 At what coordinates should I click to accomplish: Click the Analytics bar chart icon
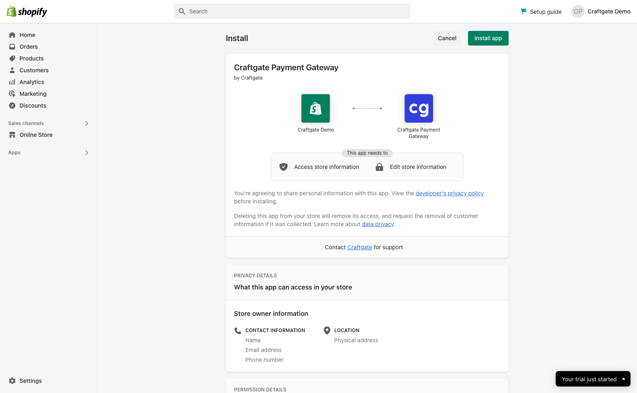coord(12,82)
